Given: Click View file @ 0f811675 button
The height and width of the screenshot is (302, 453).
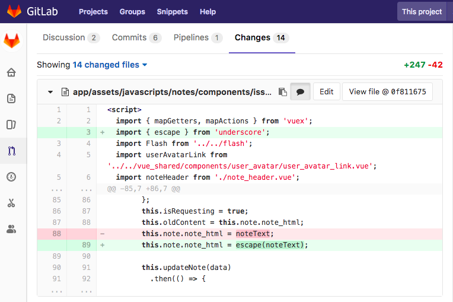Looking at the screenshot, I should pyautogui.click(x=387, y=92).
